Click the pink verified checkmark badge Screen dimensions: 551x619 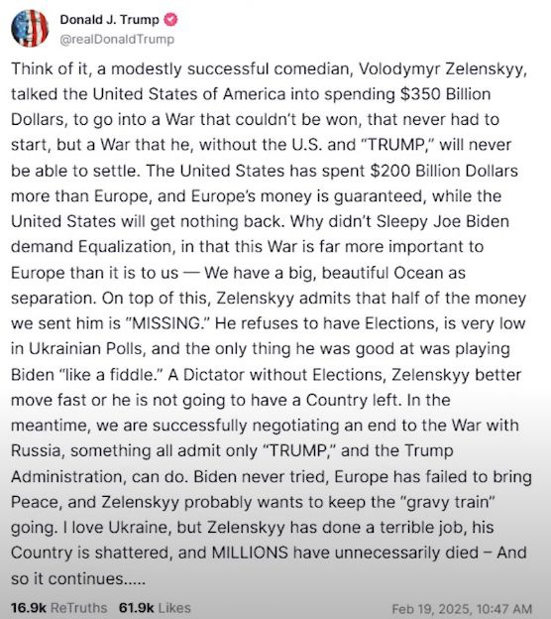pos(170,20)
